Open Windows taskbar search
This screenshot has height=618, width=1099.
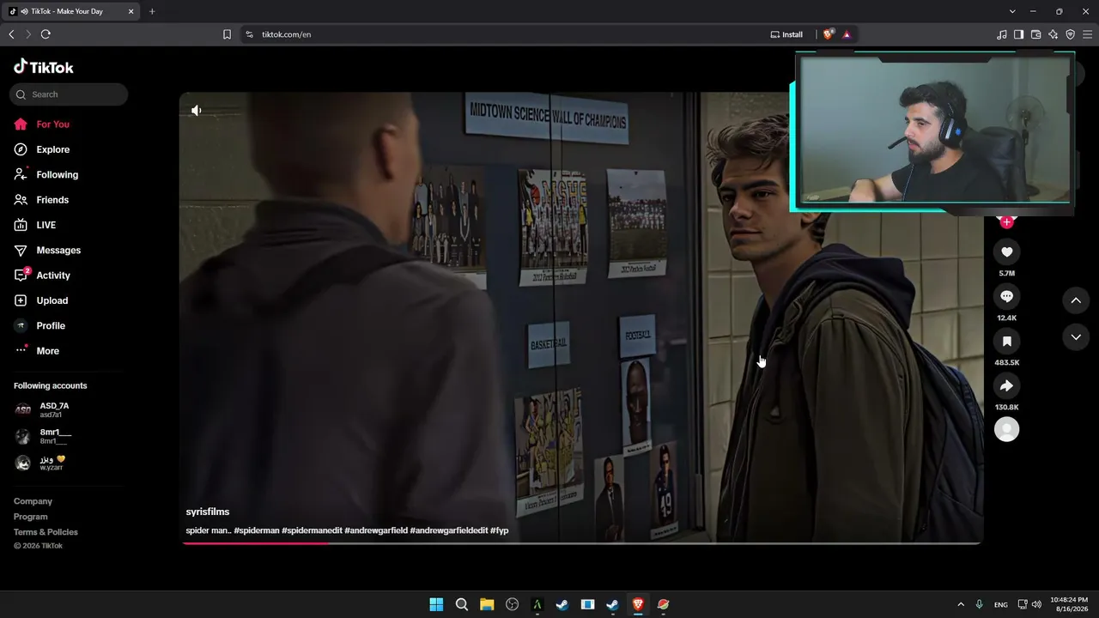(462, 604)
